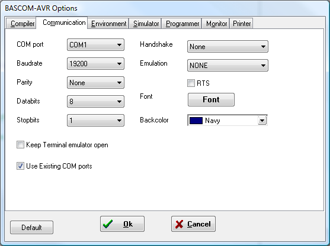Click the Default button
This screenshot has width=330, height=246.
coord(31,227)
